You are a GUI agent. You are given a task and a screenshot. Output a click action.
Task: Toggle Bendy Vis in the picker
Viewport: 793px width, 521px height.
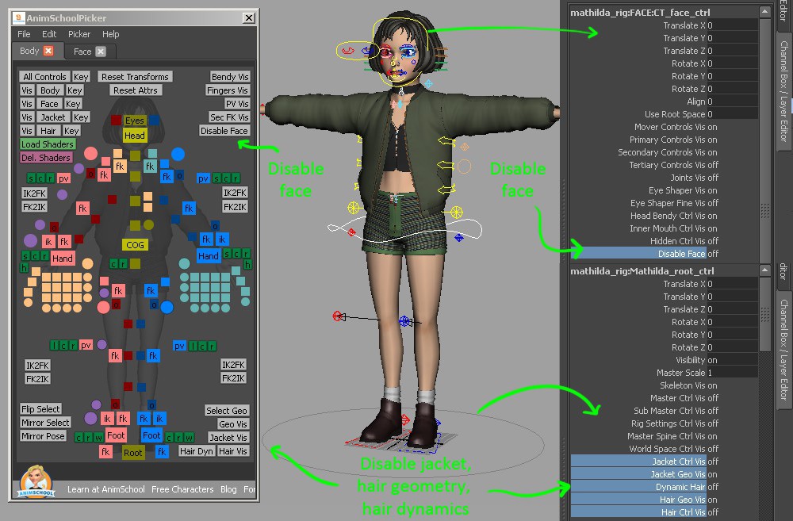[x=230, y=76]
